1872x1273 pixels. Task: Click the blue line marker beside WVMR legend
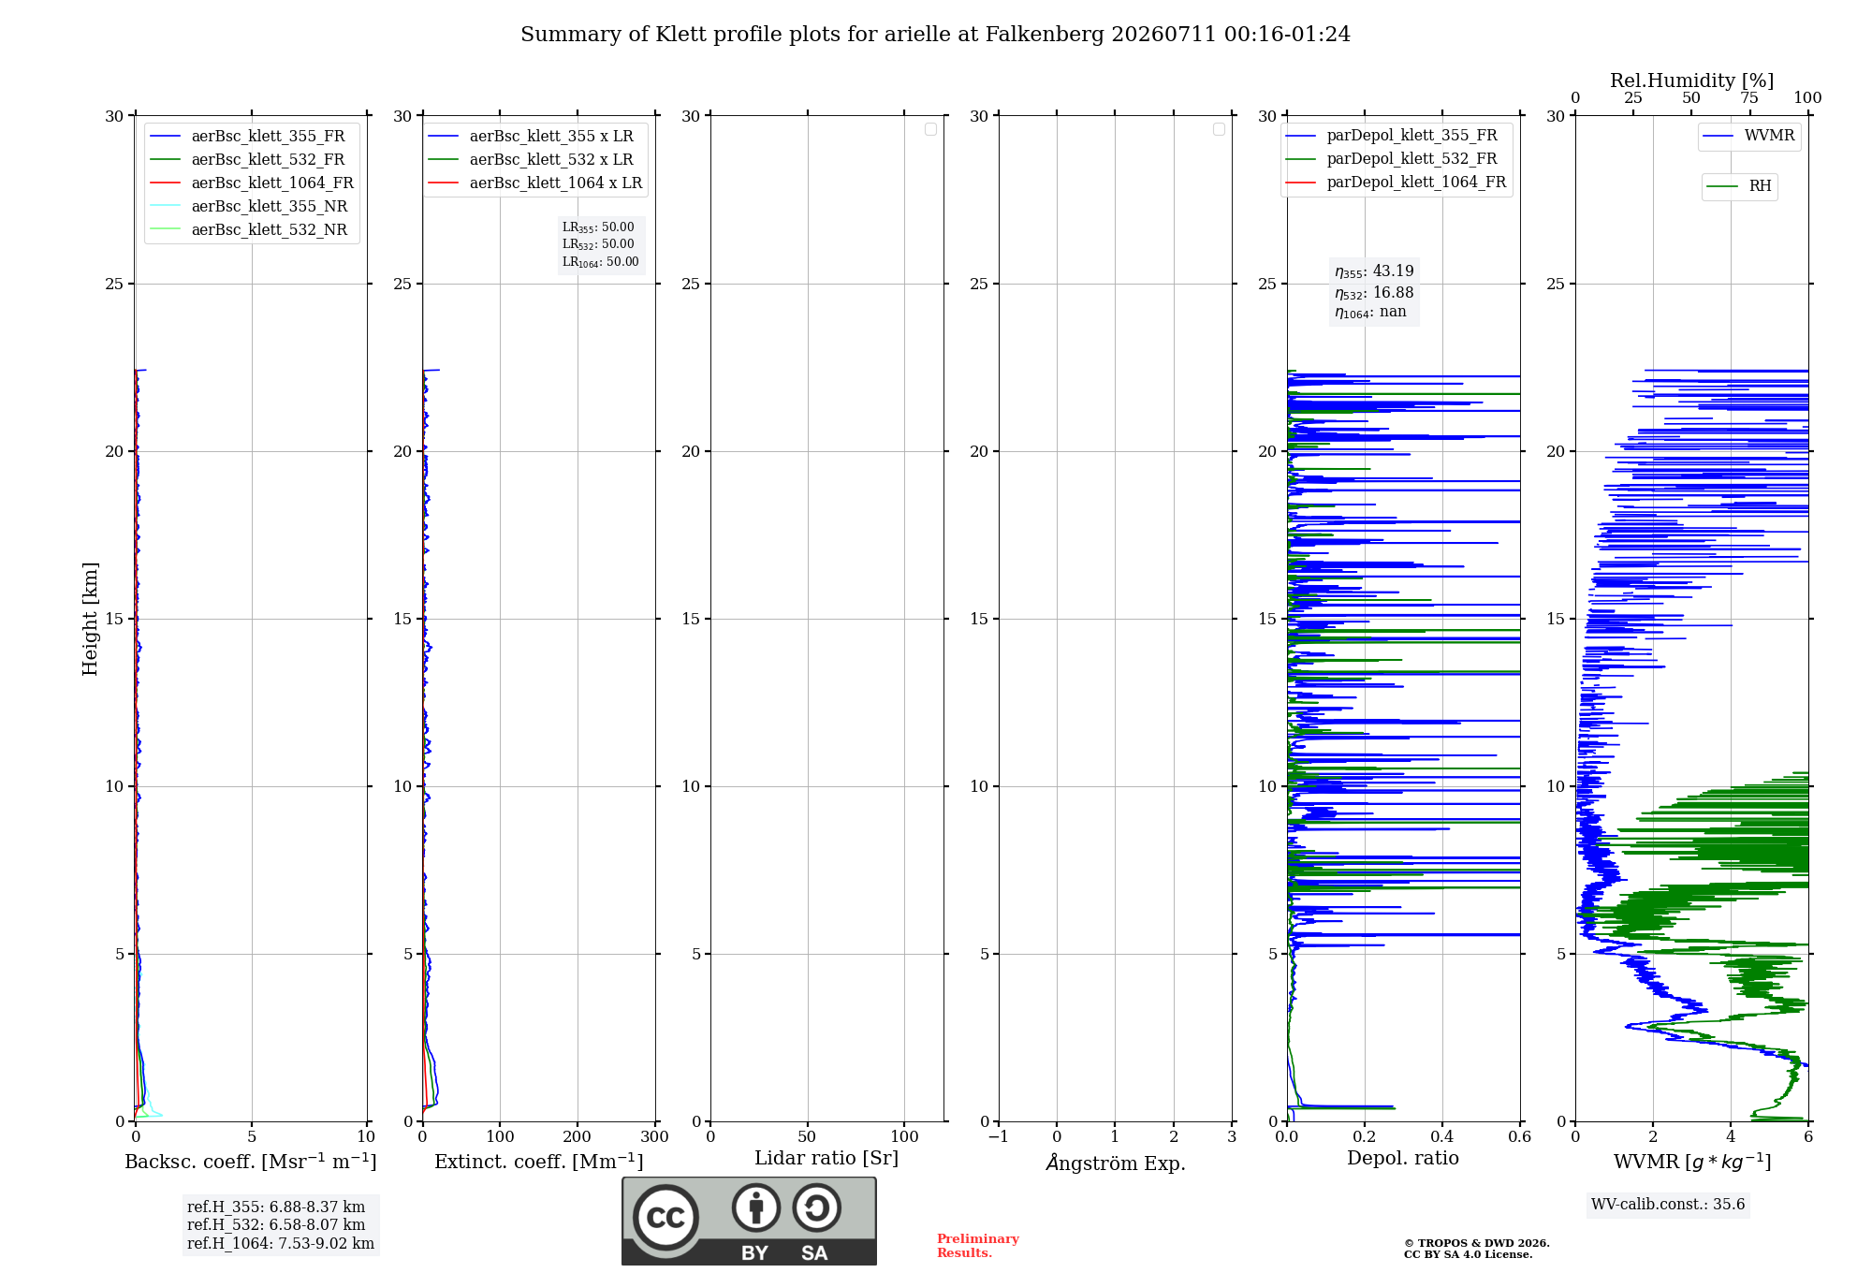(x=1718, y=137)
